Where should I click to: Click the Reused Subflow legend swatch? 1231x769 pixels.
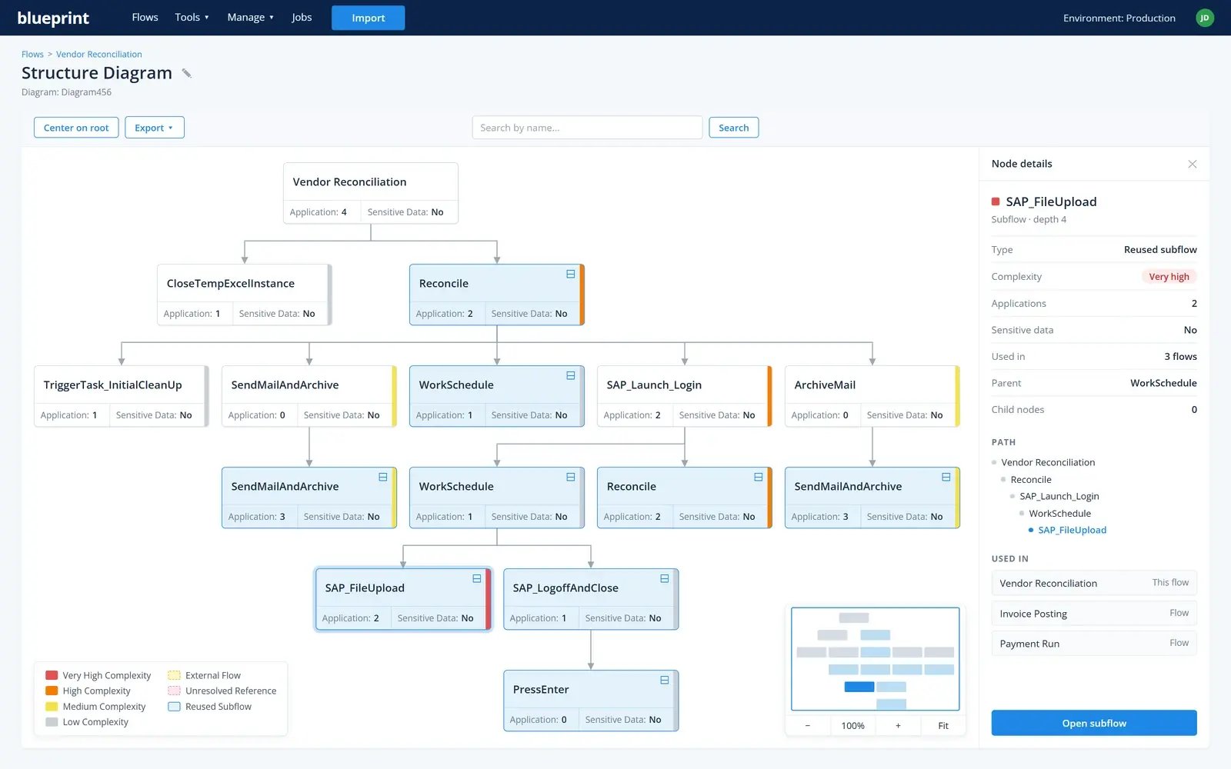click(x=174, y=707)
